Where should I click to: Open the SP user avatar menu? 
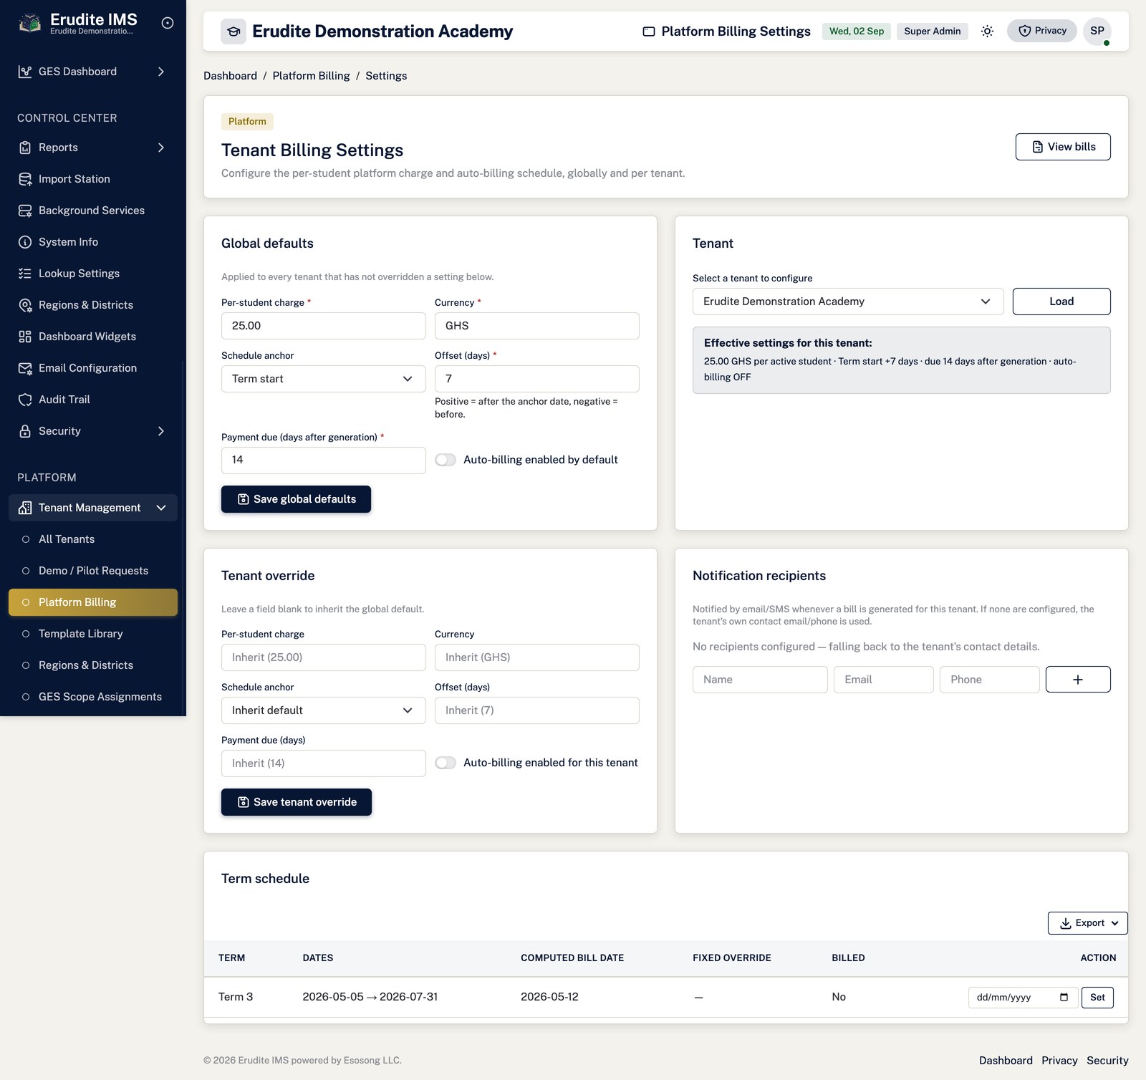coord(1097,31)
